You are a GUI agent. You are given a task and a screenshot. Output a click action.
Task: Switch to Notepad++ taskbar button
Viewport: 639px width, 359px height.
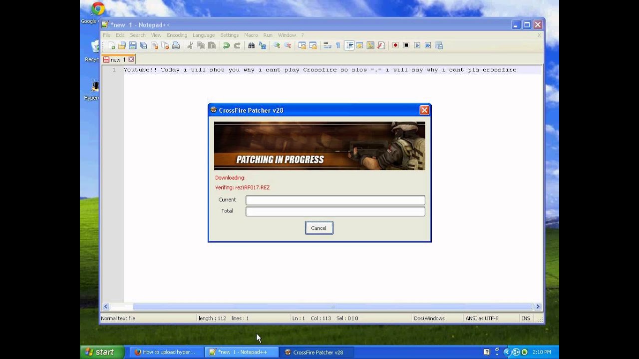[241, 352]
